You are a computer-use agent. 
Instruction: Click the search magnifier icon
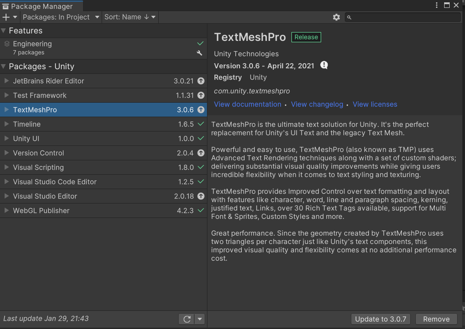[349, 18]
